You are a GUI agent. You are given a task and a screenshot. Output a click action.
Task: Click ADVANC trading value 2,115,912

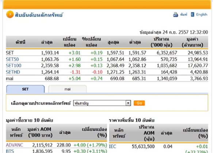click(x=42, y=145)
